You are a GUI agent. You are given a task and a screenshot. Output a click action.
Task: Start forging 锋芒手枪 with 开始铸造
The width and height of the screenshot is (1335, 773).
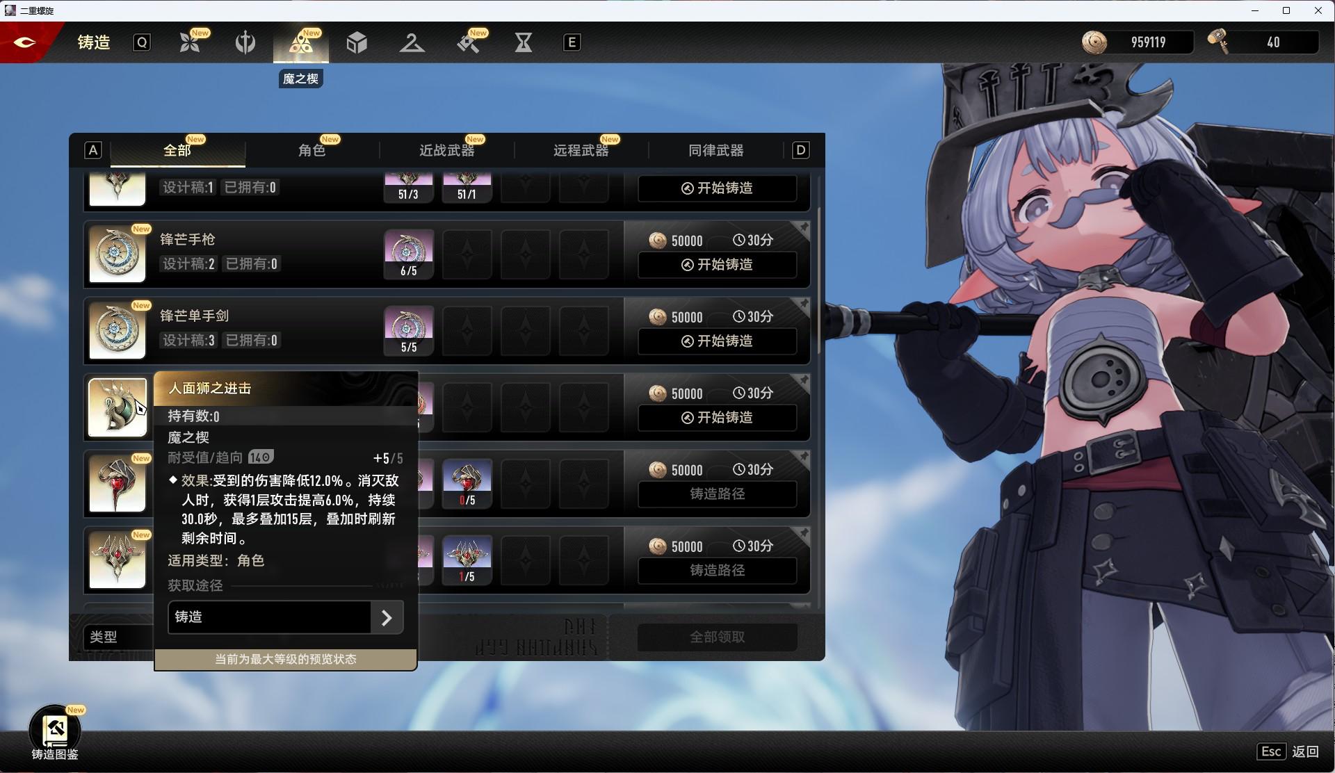[717, 265]
